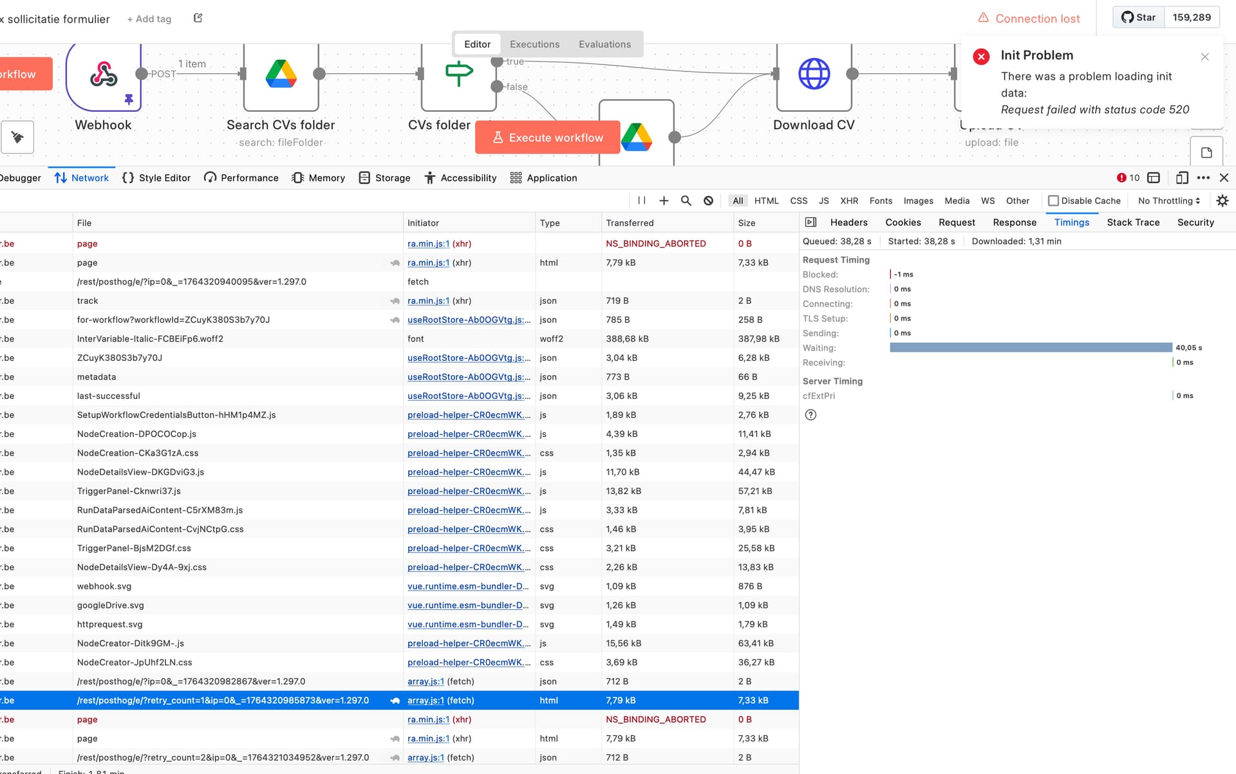This screenshot has height=774, width=1236.
Task: Dismiss the Init Problem notification
Action: [x=1204, y=57]
